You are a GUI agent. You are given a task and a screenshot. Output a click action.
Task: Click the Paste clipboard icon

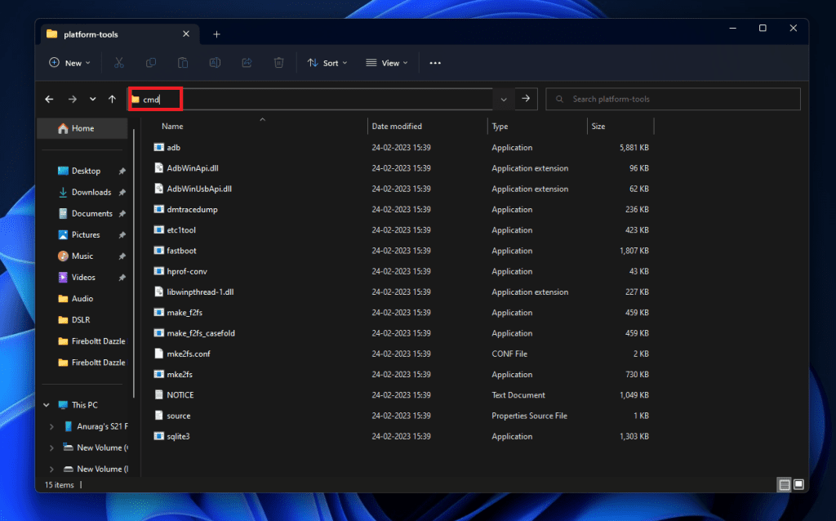(x=183, y=63)
